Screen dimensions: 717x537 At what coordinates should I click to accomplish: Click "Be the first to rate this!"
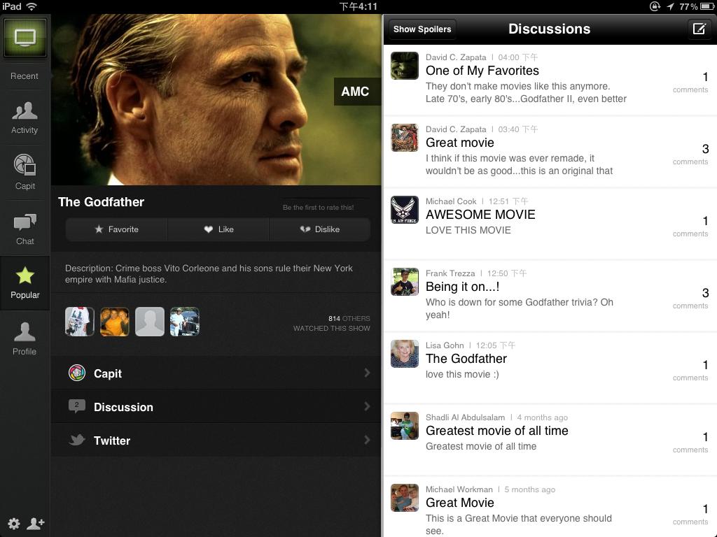tap(319, 207)
